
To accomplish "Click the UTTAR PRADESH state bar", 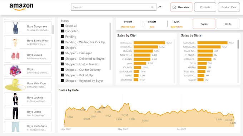I will (204, 59).
